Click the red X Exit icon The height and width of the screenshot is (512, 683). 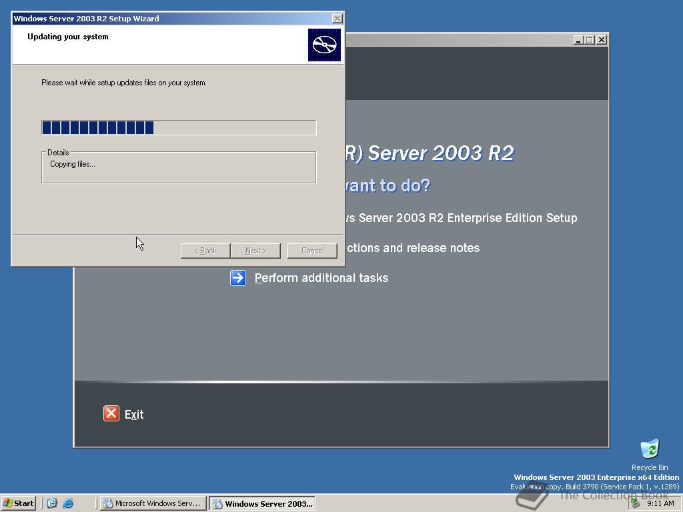click(x=111, y=413)
